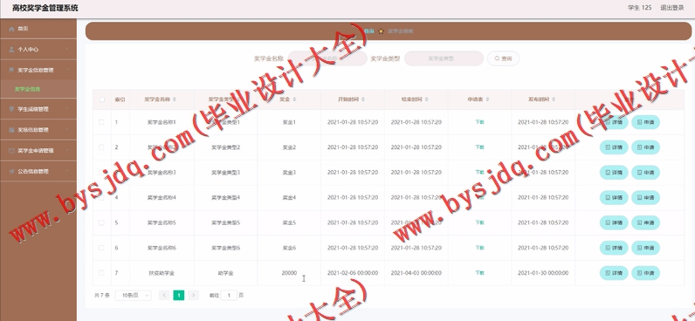The height and width of the screenshot is (321, 695).
Task: Click 首页 in the breadcrumb bar
Action: click(x=369, y=31)
